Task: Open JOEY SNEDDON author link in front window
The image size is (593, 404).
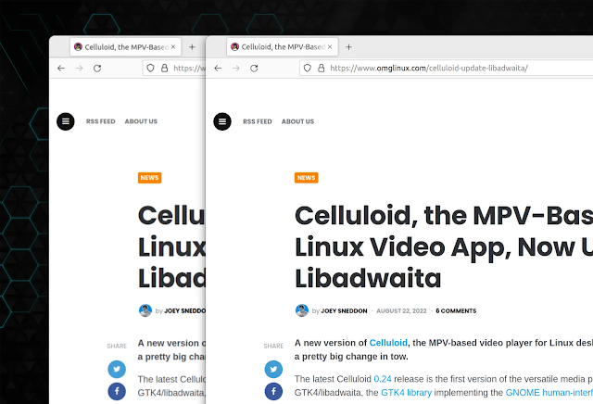Action: (344, 311)
